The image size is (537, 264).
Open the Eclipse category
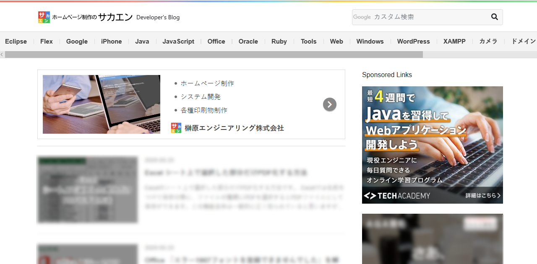pos(16,41)
